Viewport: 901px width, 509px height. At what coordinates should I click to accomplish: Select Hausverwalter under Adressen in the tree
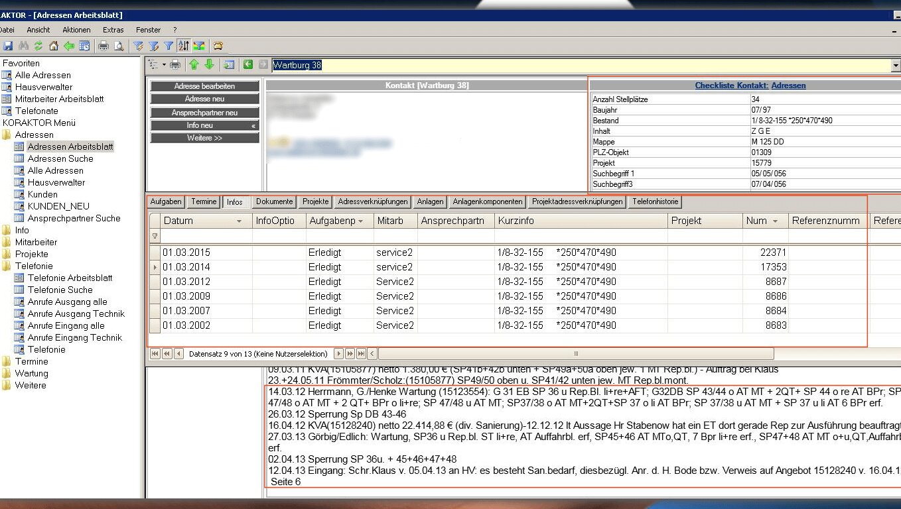pyautogui.click(x=56, y=182)
